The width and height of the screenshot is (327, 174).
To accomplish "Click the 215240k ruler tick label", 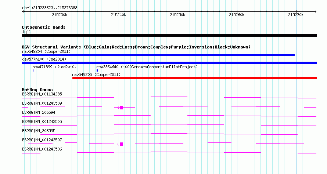I will coord(118,15).
